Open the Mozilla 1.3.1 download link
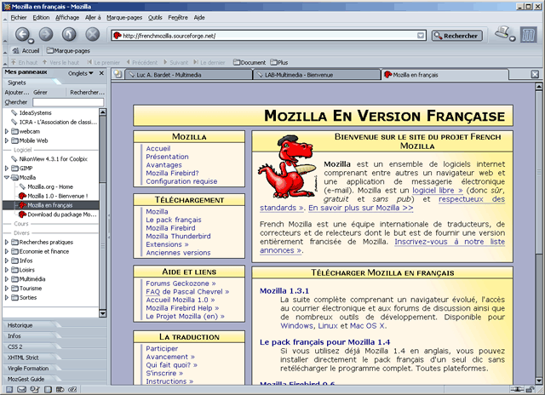 click(x=284, y=291)
